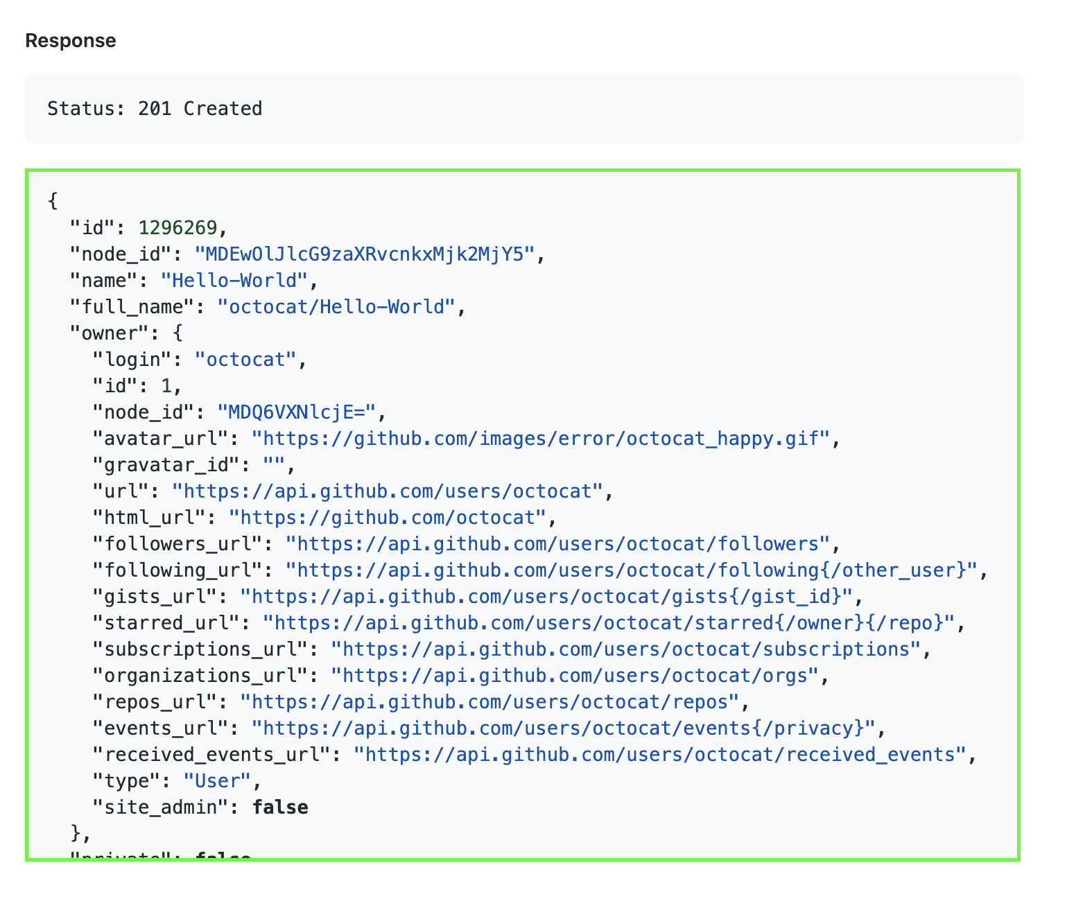Select the "Status: 201 Created" text

(x=155, y=109)
